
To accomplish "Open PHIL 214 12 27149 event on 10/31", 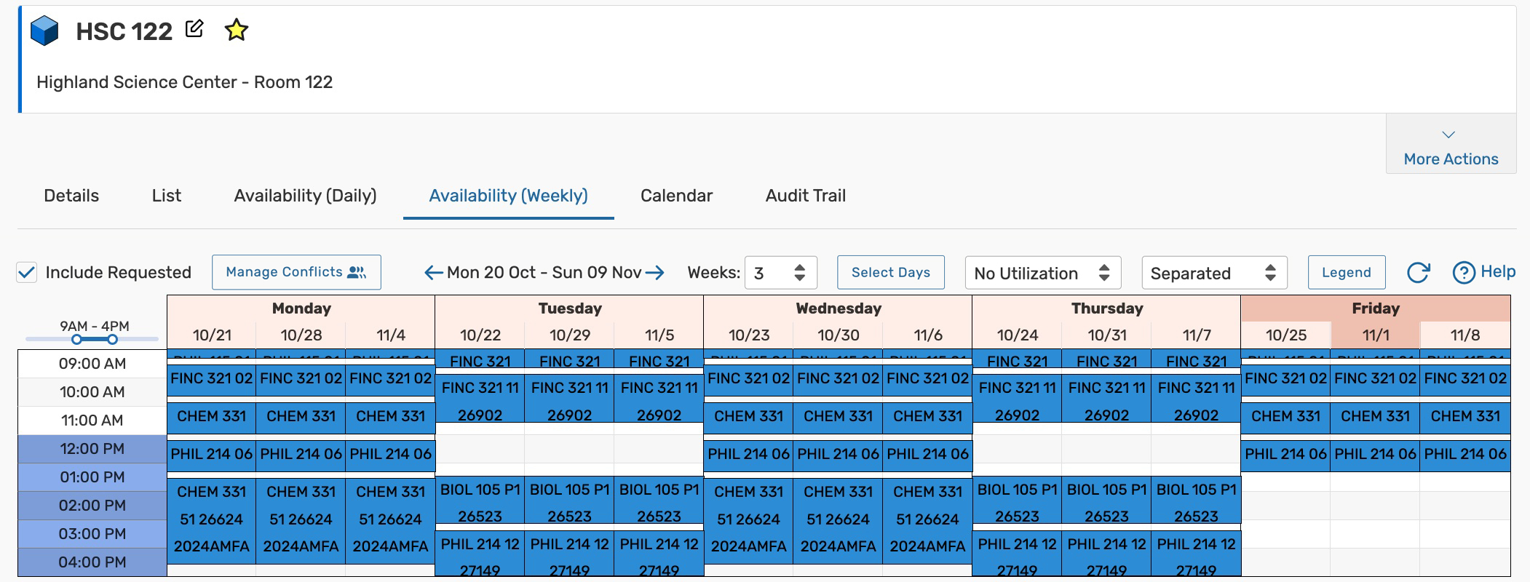I will tap(1107, 554).
